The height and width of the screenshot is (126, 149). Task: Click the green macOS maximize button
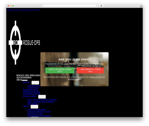coord(13,6)
